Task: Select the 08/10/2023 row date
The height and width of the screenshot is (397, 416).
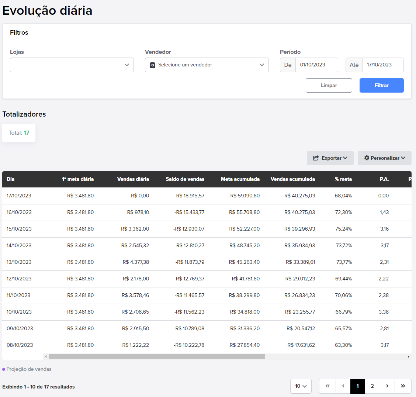Action: tap(20, 345)
